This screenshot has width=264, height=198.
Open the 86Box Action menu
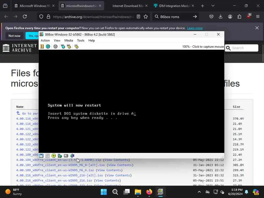coord(45,40)
